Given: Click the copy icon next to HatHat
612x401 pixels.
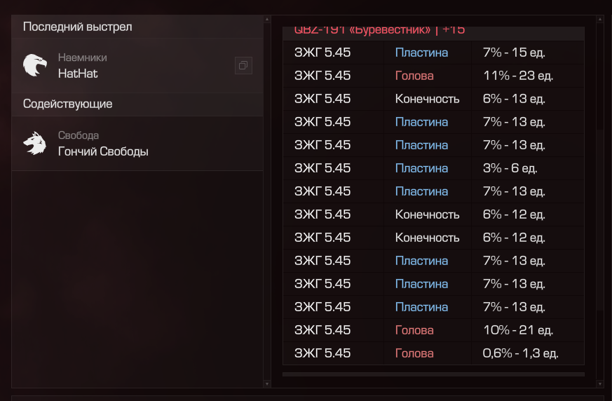Looking at the screenshot, I should coord(243,65).
